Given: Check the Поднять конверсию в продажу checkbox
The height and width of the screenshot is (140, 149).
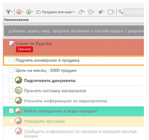Looking at the screenshot, I should point(11,60).
